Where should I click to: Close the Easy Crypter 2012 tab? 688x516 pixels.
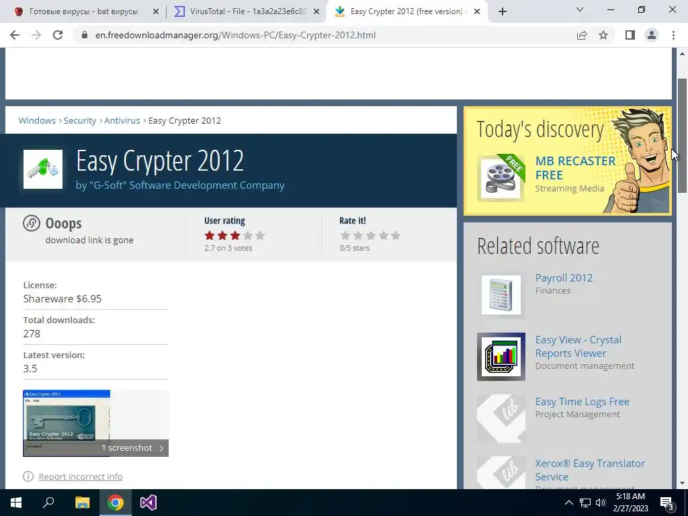point(477,12)
